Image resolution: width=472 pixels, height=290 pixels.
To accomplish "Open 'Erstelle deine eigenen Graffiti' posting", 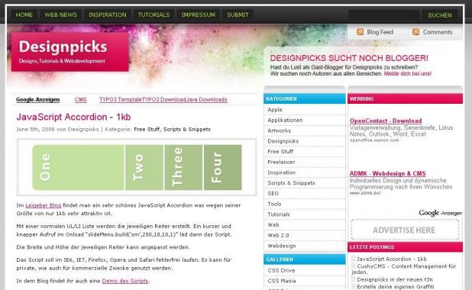I will pos(395,287).
